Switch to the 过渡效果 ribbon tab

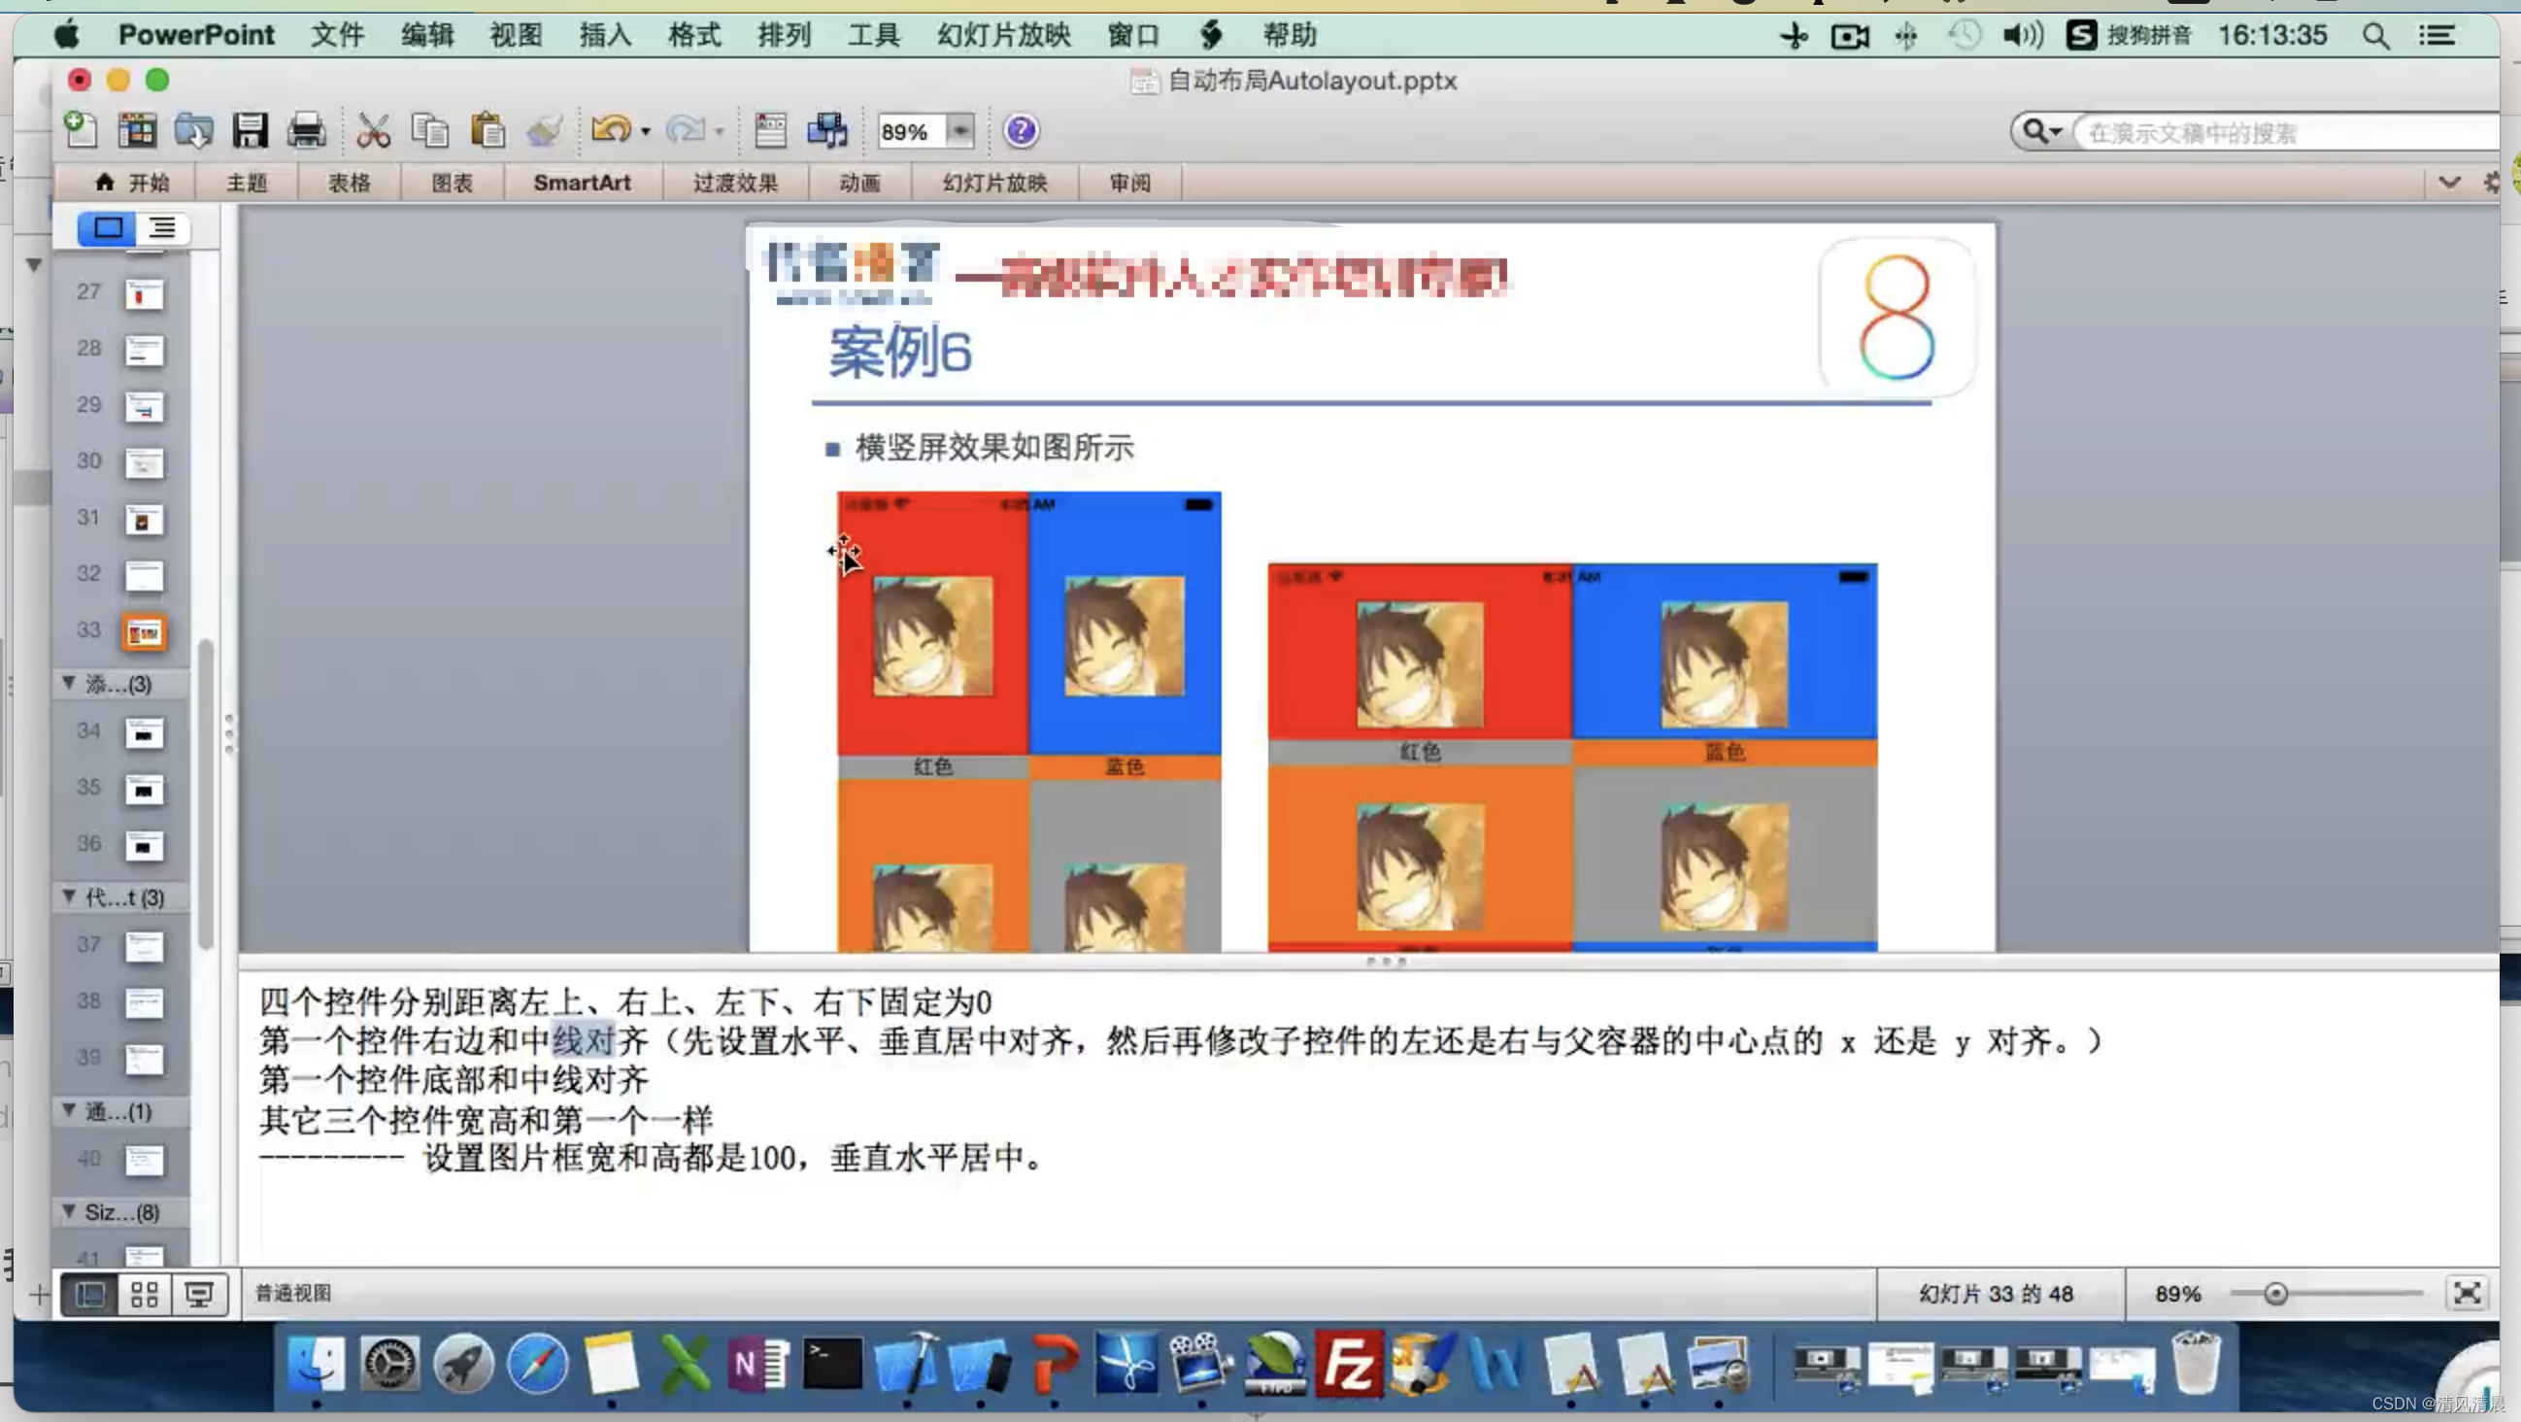tap(736, 183)
